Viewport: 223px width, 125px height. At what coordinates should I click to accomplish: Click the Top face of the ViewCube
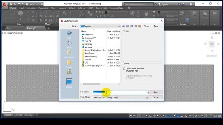pos(212,44)
